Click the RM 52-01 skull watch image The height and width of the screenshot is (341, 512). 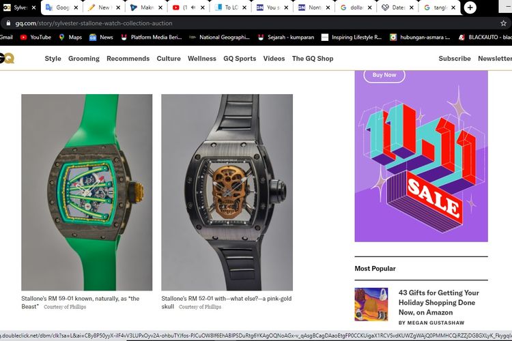[x=227, y=192]
